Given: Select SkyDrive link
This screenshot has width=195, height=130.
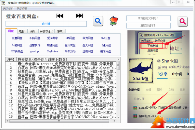Looking at the screenshot, I should 52,51.
